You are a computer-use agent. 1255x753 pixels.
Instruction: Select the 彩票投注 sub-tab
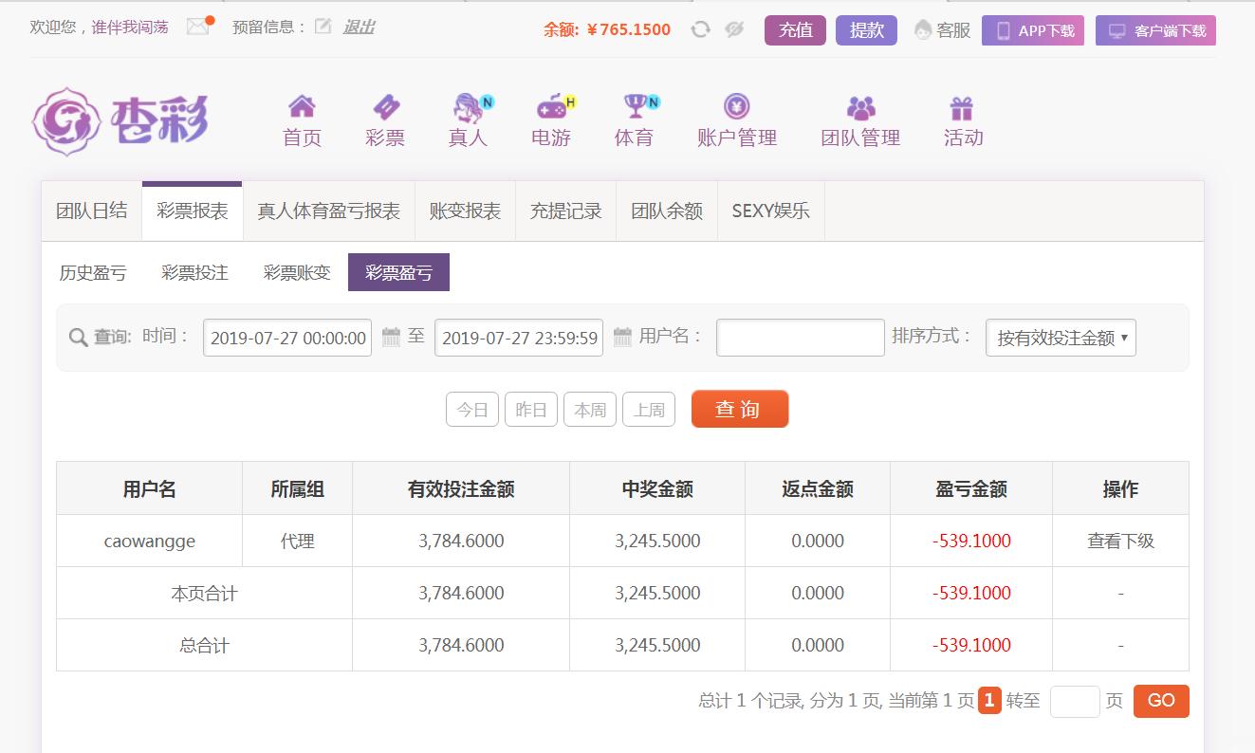click(194, 273)
